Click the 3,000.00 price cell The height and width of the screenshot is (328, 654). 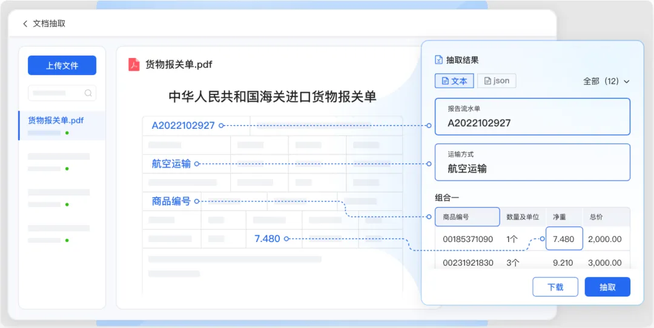coord(605,263)
